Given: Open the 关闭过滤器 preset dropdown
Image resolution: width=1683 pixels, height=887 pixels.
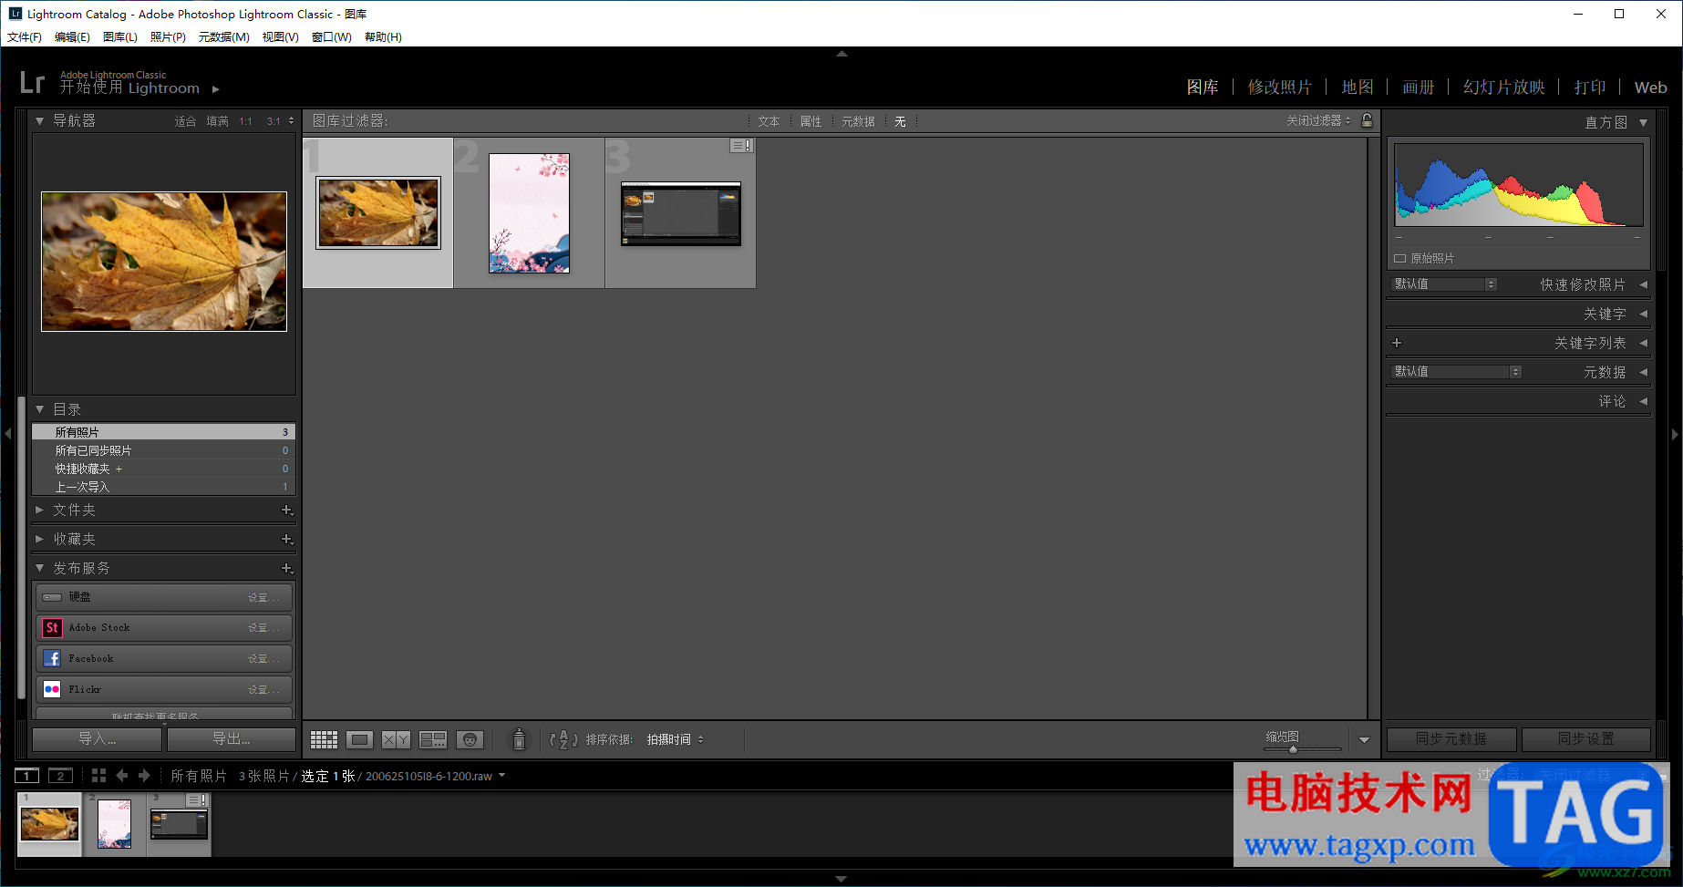Looking at the screenshot, I should click(1318, 120).
